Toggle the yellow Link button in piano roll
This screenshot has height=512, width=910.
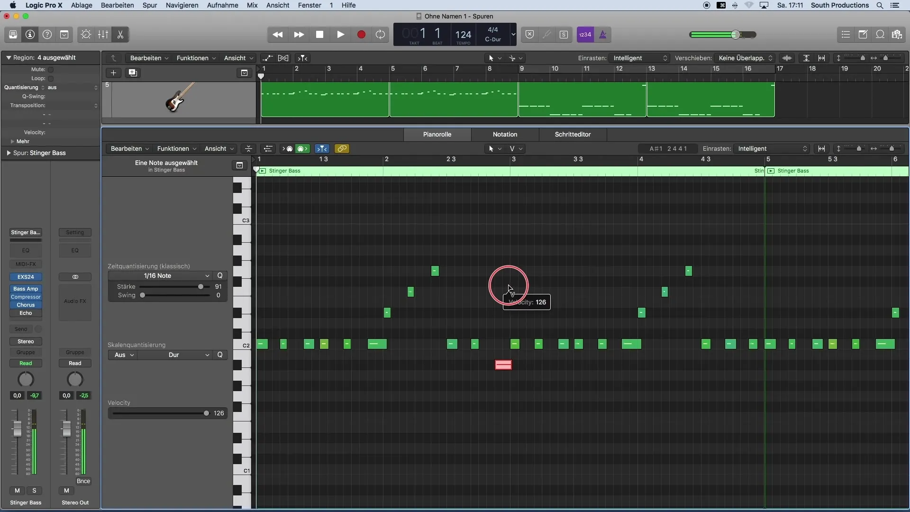click(x=342, y=149)
